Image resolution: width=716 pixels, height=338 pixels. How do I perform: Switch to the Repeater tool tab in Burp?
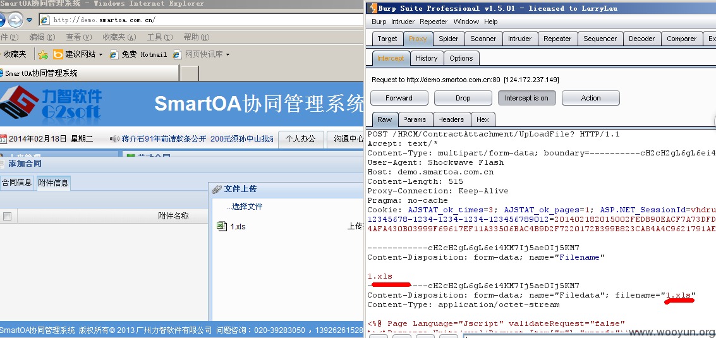tap(557, 39)
